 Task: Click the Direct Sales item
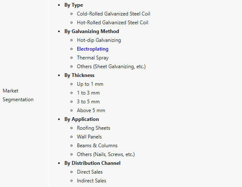click(x=90, y=172)
